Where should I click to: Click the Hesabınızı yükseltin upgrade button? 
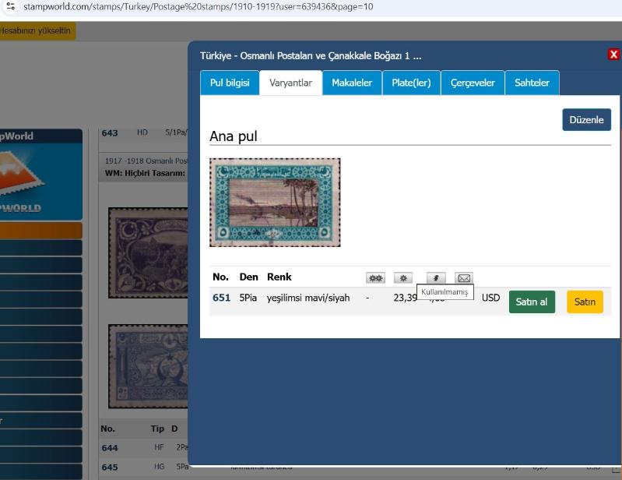[x=37, y=31]
